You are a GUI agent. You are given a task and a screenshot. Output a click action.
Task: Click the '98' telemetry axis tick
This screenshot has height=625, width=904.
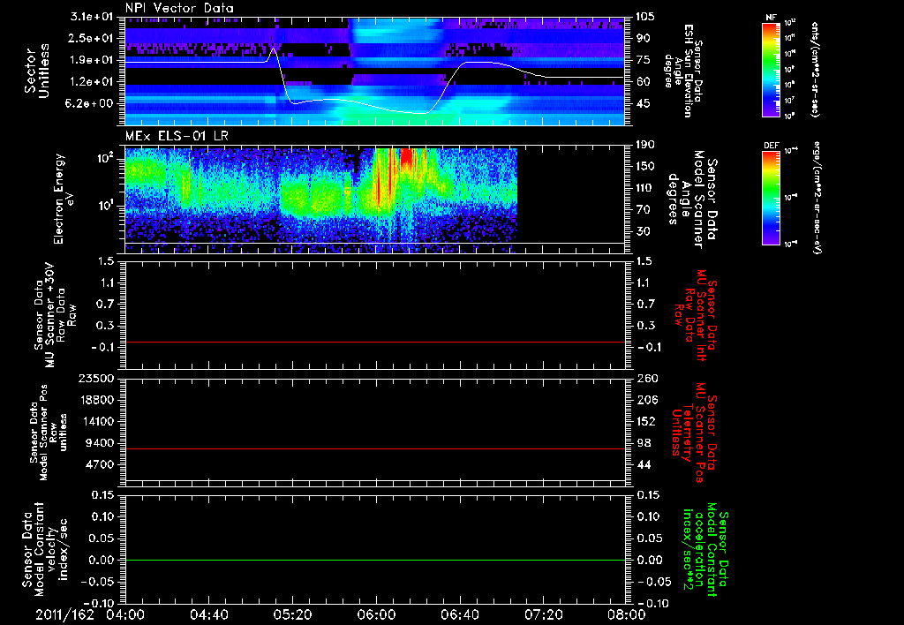[x=644, y=443]
